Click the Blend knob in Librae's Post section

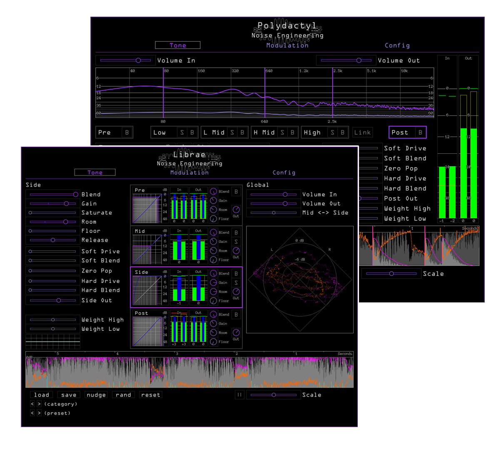[214, 315]
